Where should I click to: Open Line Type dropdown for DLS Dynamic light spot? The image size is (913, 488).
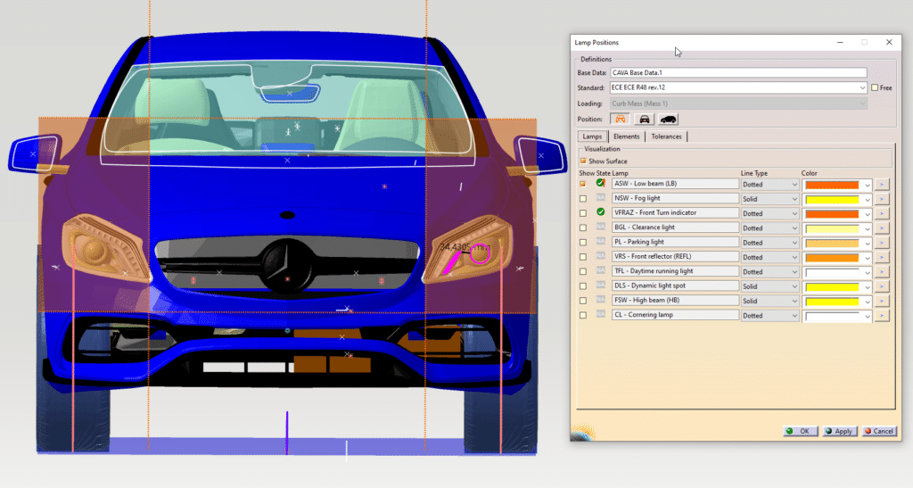point(769,285)
